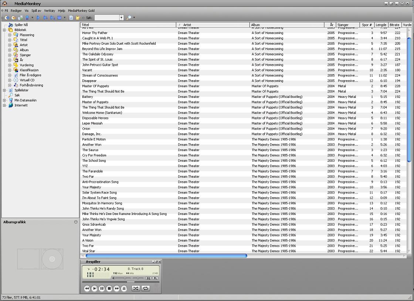Expand the Sjanger tree node
The image size is (414, 301).
(x=10, y=55)
